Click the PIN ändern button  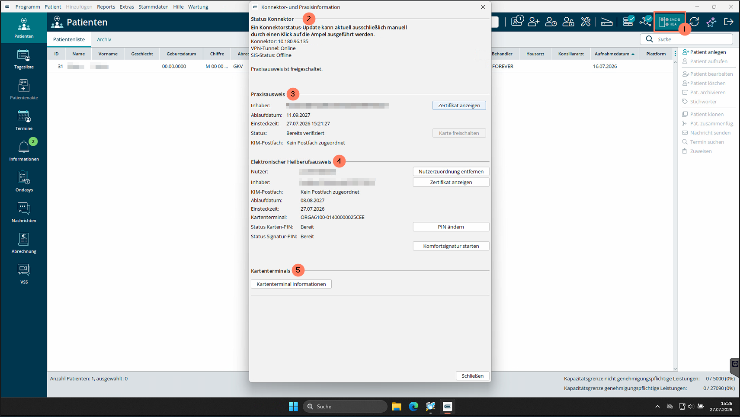(451, 227)
